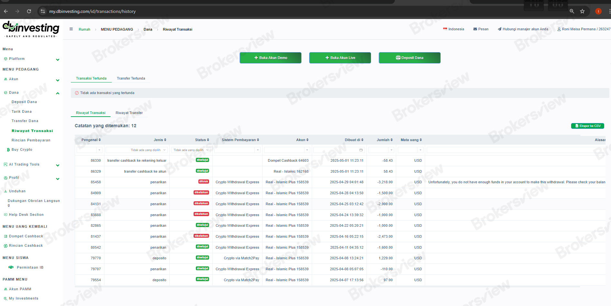Click the dbinvesting logo
This screenshot has height=306, width=611.
click(x=31, y=29)
